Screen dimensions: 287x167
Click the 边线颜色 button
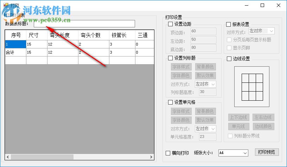tap(263, 126)
